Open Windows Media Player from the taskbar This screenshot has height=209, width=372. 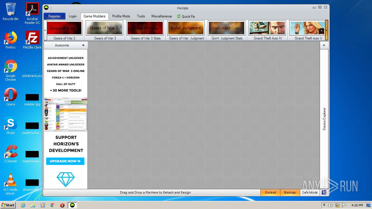pos(43,205)
